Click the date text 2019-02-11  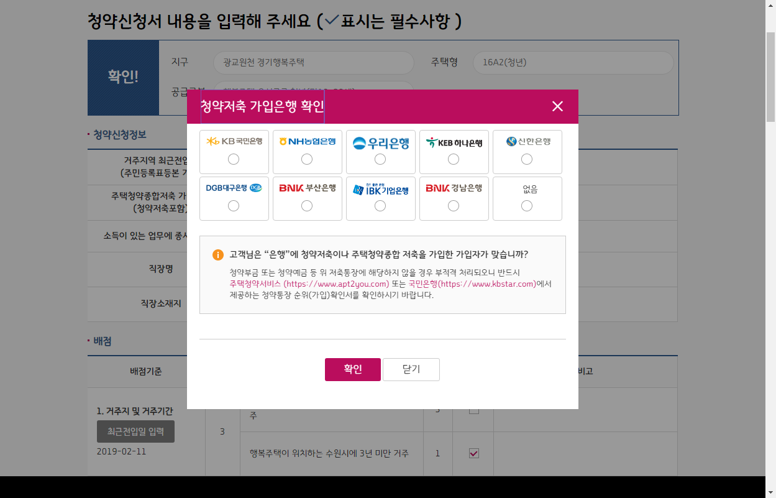tap(122, 451)
